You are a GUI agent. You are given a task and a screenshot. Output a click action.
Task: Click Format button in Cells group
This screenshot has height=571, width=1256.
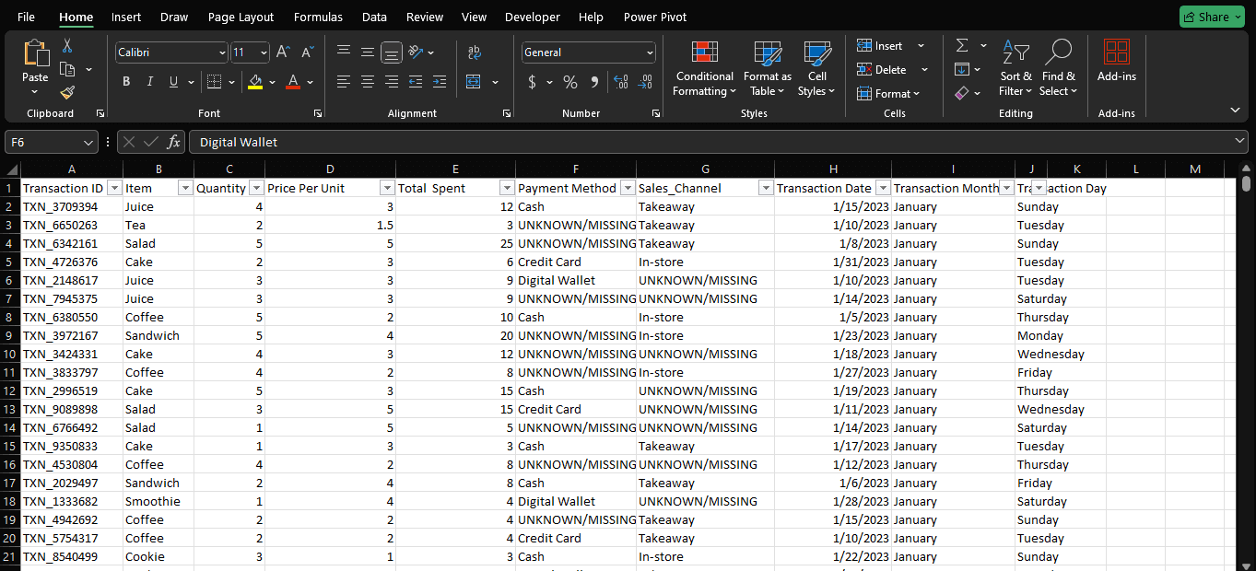888,93
